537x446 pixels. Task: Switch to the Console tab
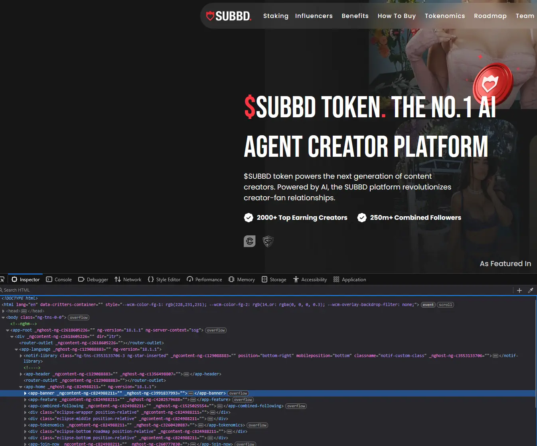[59, 280]
